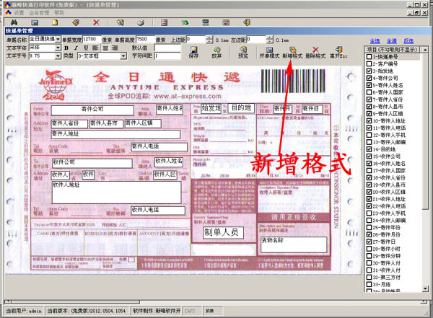Click the 单据高度 input field
This screenshot has width=433, height=318.
(x=145, y=40)
